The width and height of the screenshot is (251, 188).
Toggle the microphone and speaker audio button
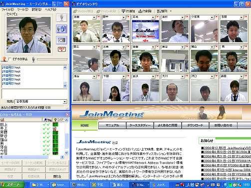point(61,29)
